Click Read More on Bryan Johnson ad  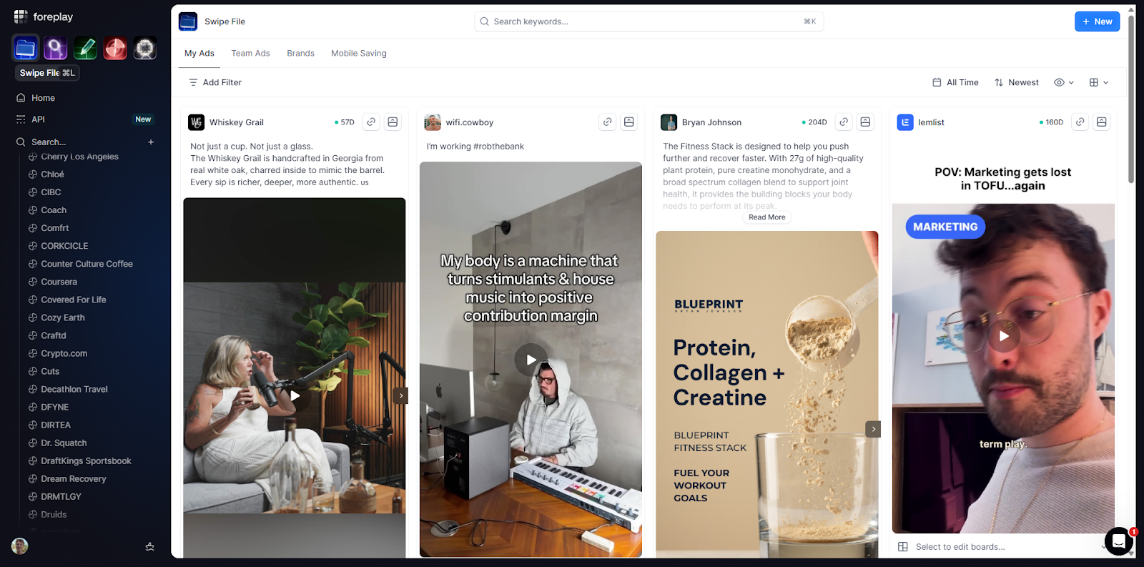coord(766,217)
